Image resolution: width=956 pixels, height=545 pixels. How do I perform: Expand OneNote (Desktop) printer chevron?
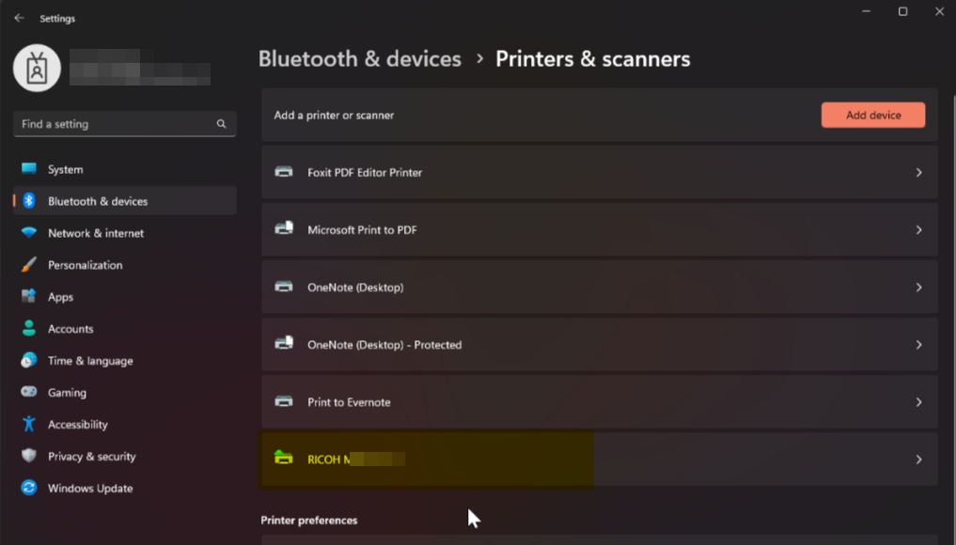point(918,288)
